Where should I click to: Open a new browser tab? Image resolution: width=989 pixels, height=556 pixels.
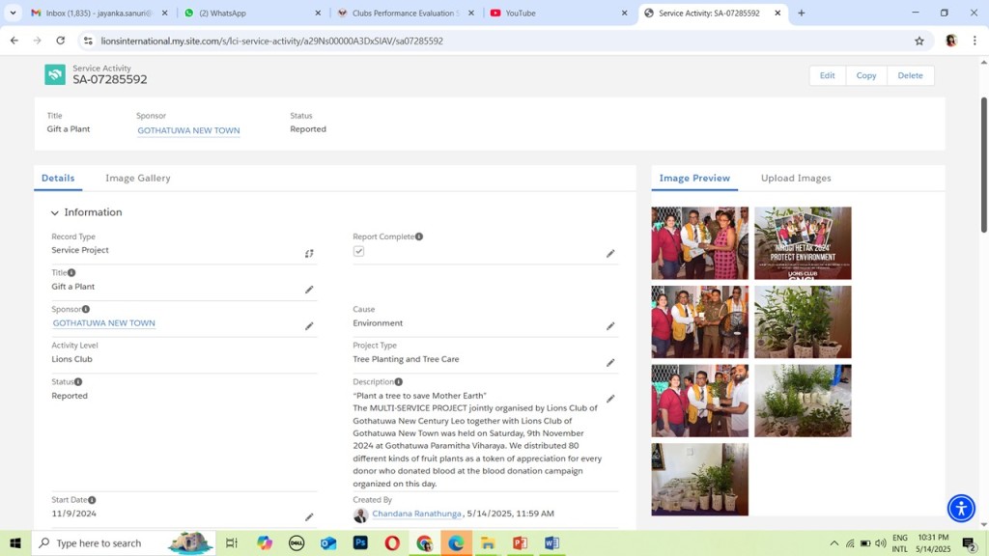801,13
